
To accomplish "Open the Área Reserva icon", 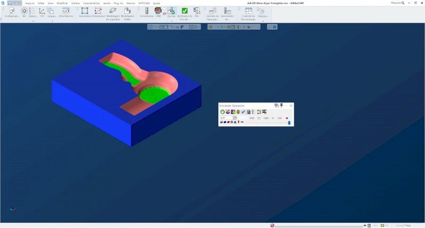I will point(66,11).
